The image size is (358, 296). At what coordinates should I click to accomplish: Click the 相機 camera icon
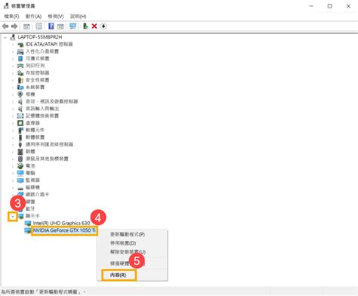tap(20, 94)
